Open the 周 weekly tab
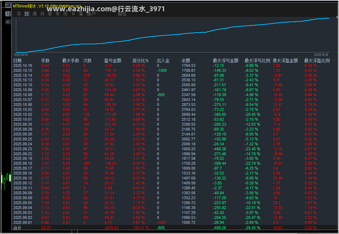Screen dimensions: 339x234 (x=35, y=14)
